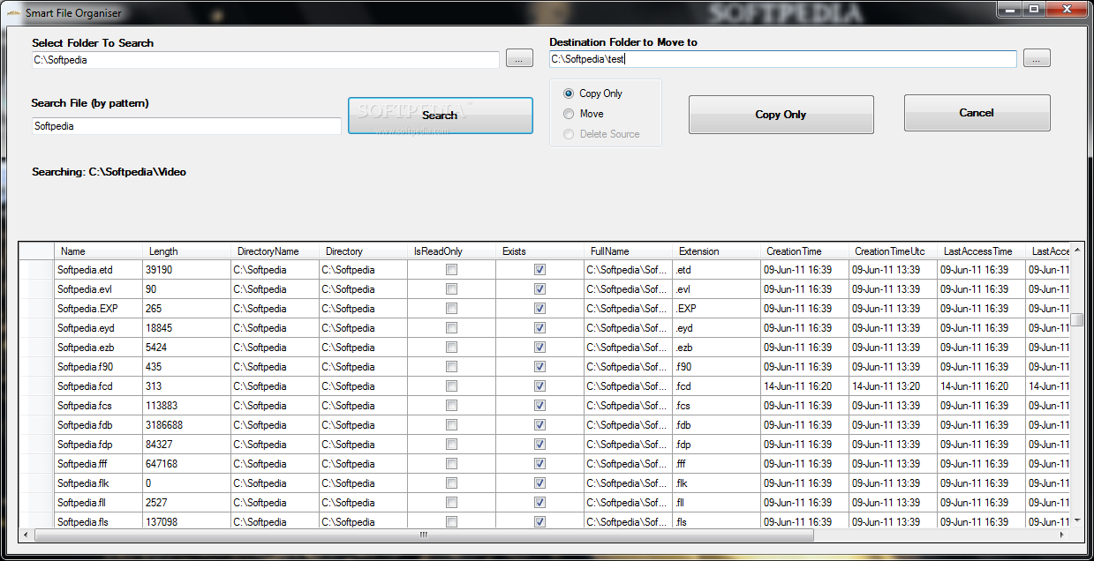Click the row header of Softpedia.etd
The width and height of the screenshot is (1094, 561).
point(36,270)
